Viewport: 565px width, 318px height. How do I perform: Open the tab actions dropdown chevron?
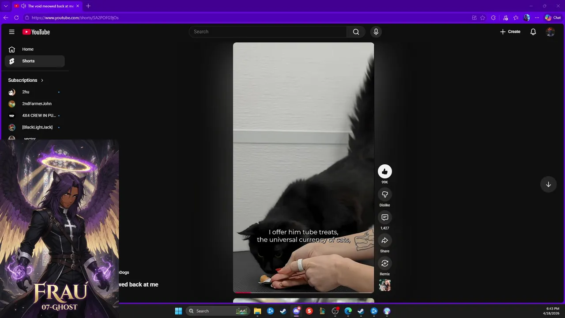[6, 6]
